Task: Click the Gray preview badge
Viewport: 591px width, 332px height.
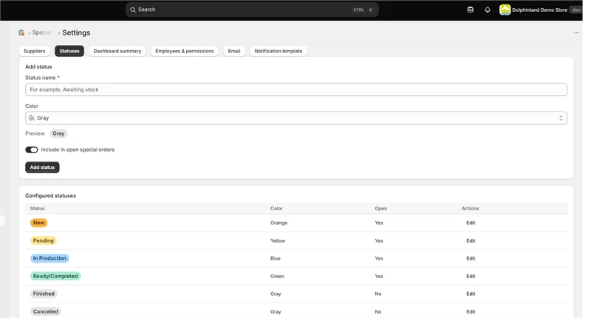Action: [59, 135]
